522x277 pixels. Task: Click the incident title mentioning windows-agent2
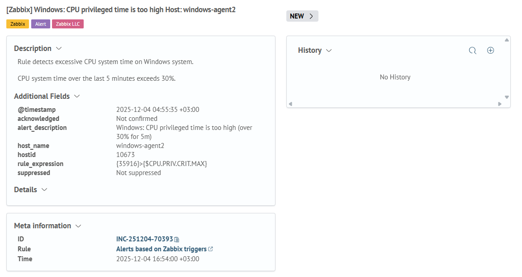[121, 9]
